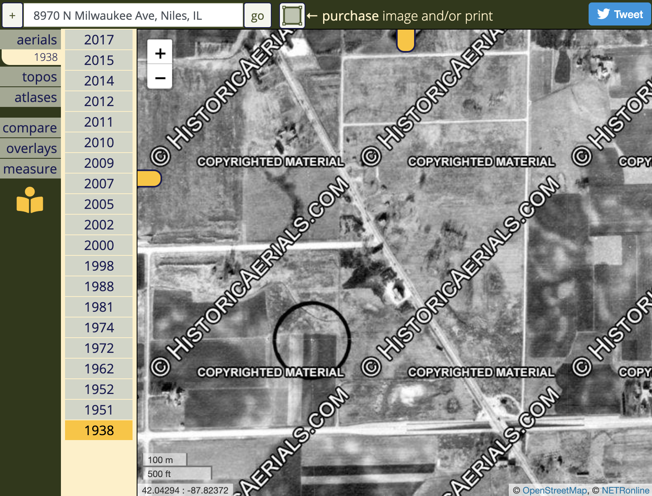Select the 1962 aerial year
This screenshot has height=496, width=652.
99,369
